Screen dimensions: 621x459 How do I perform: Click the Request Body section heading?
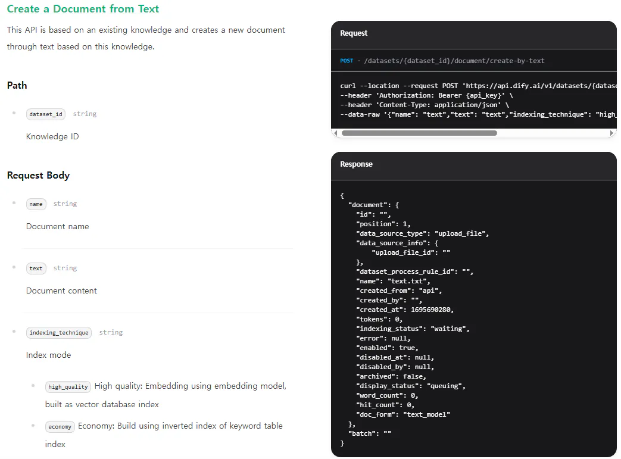(x=38, y=176)
